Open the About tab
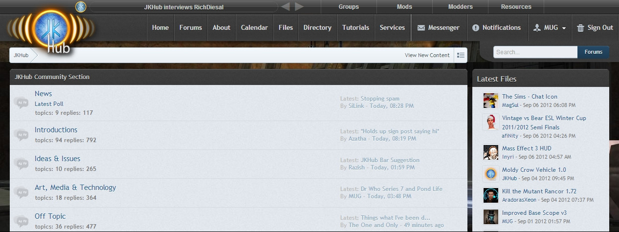Screen dimensions: 619x232 click(221, 28)
